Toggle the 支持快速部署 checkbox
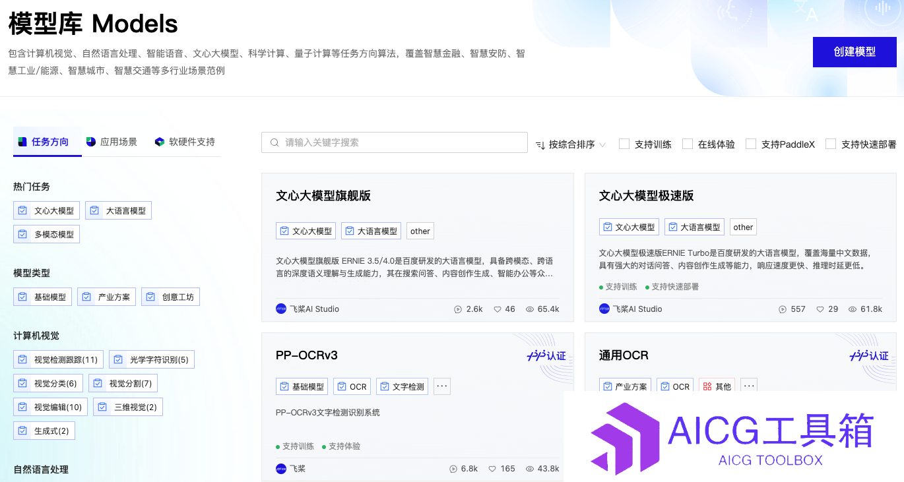The width and height of the screenshot is (904, 482). point(831,144)
